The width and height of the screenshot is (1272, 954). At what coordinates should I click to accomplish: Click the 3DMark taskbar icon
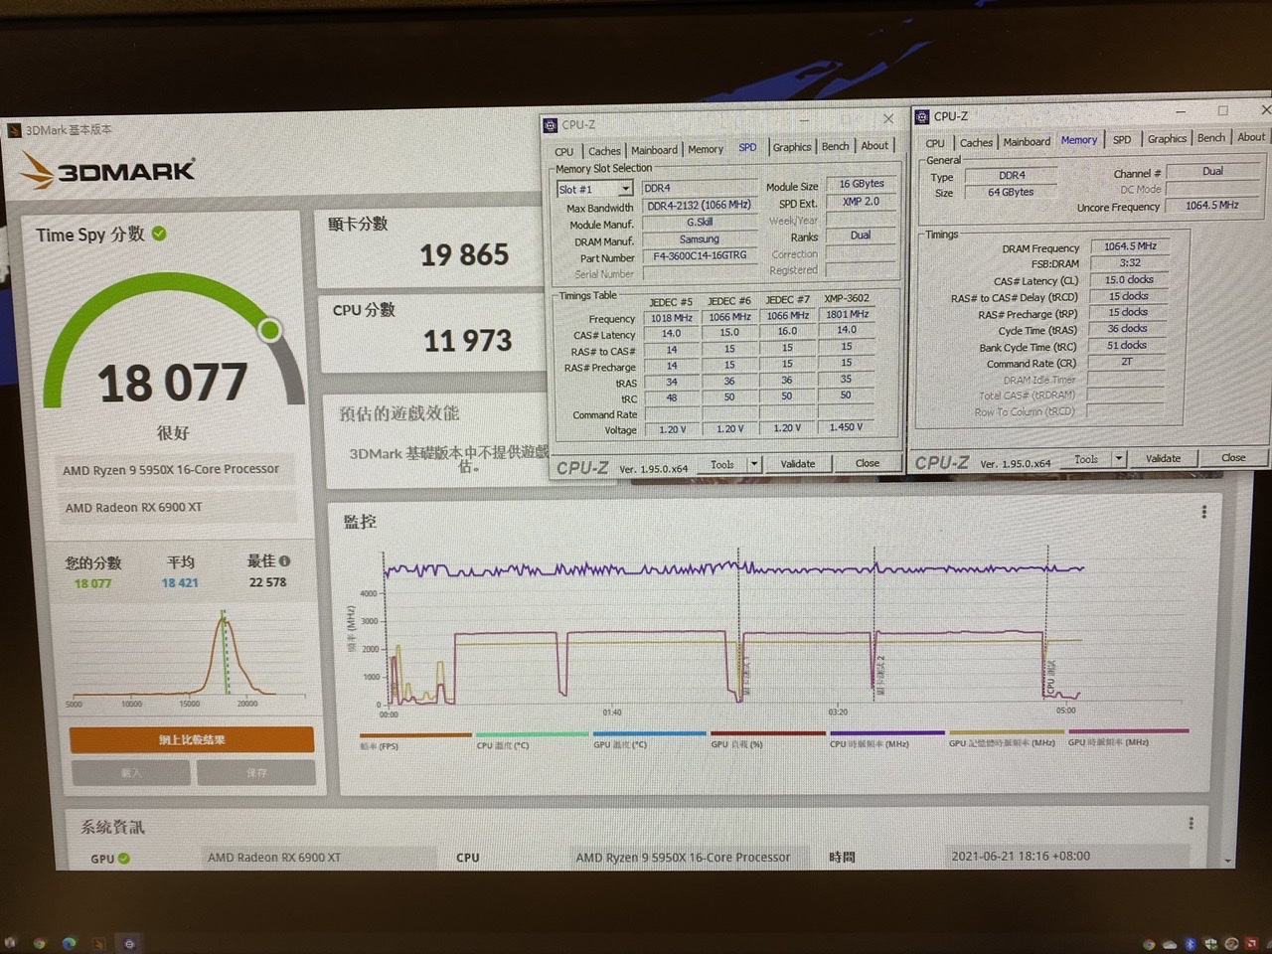pyautogui.click(x=99, y=943)
